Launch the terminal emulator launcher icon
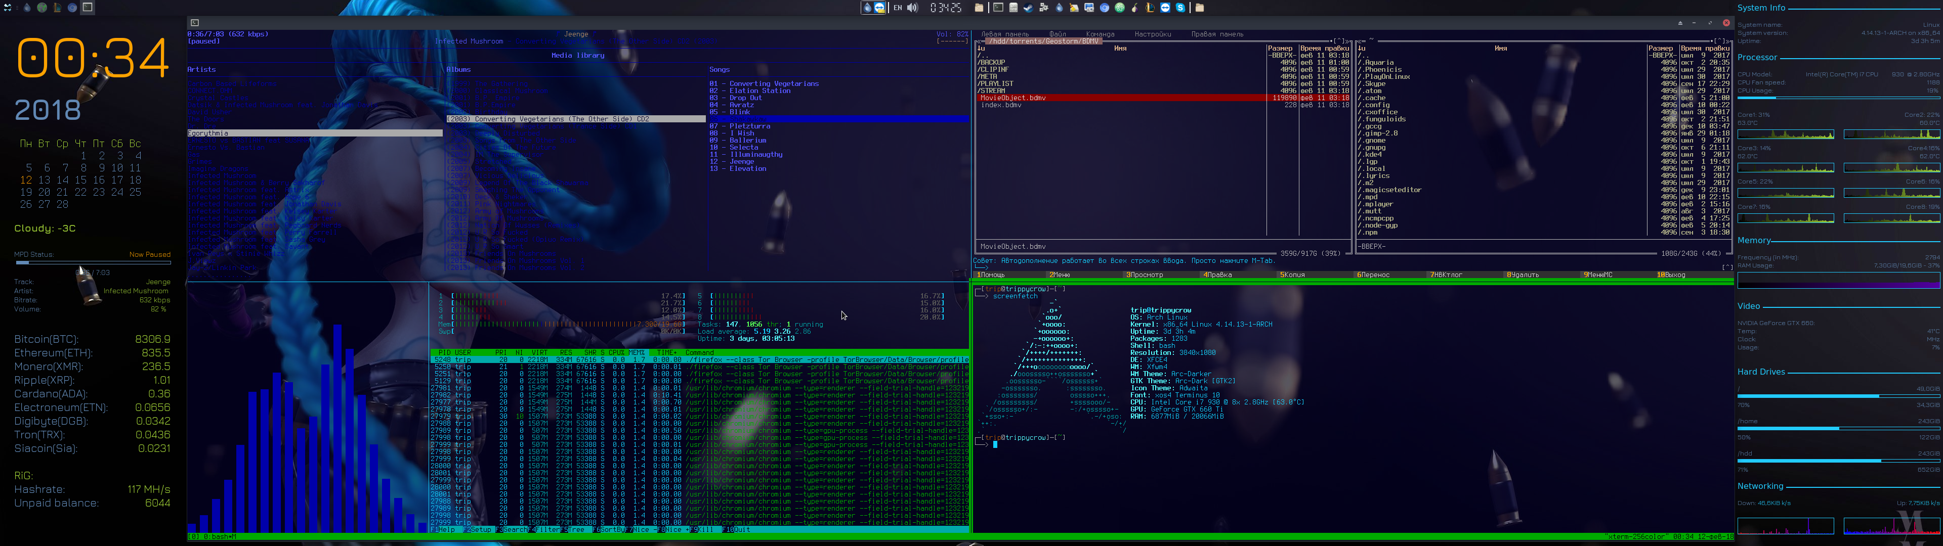Image resolution: width=1943 pixels, height=546 pixels. (998, 8)
